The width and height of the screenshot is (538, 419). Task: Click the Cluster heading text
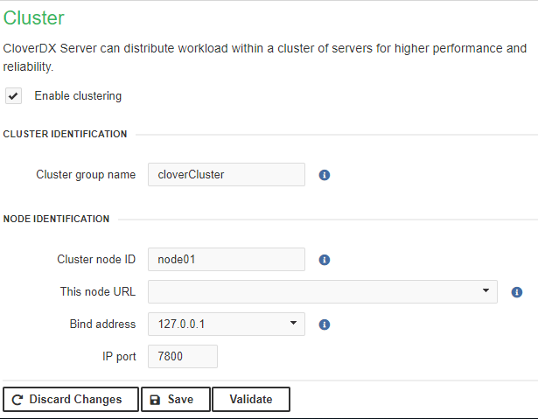click(33, 17)
